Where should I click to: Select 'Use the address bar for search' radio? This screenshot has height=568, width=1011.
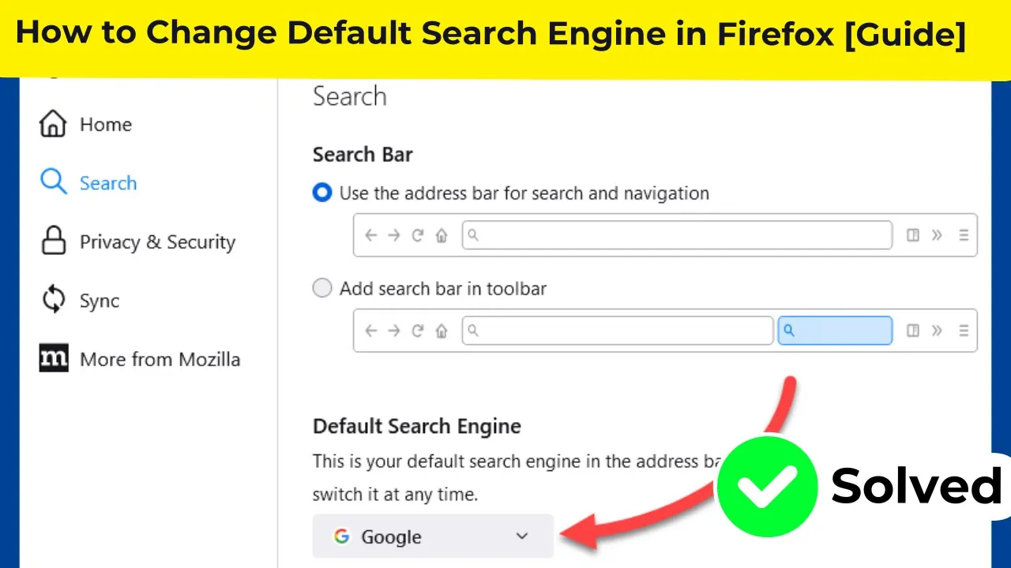click(x=322, y=193)
